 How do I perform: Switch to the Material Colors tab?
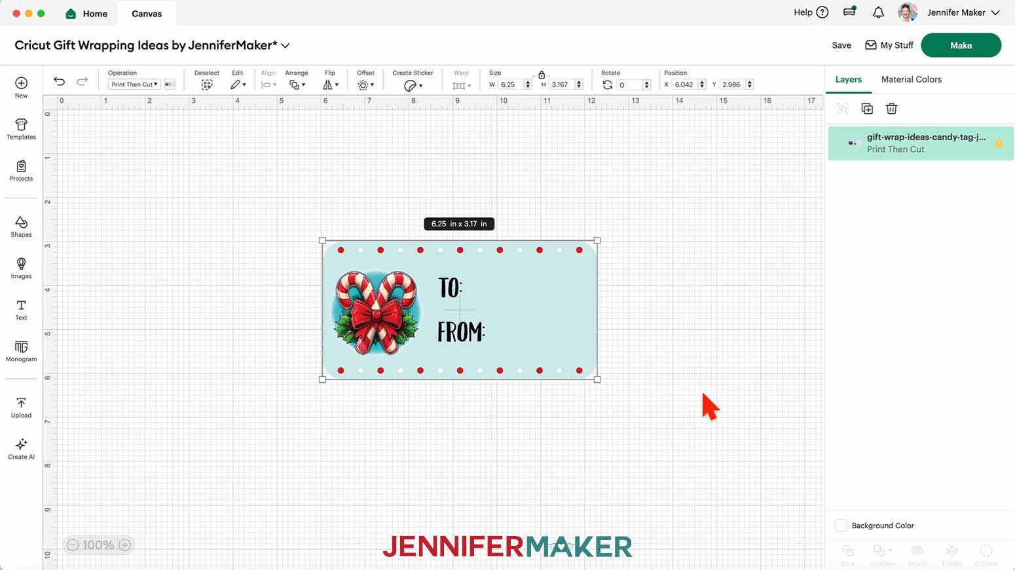[911, 79]
